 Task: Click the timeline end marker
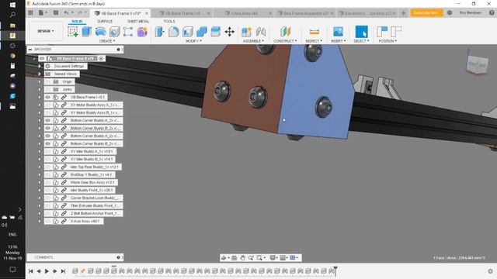(x=335, y=271)
